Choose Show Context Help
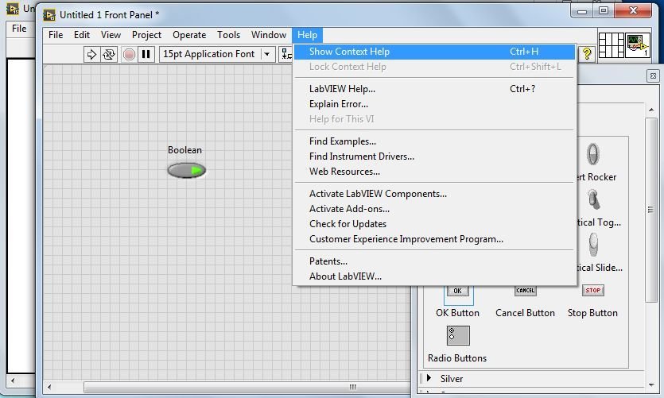The image size is (664, 398). (x=434, y=52)
